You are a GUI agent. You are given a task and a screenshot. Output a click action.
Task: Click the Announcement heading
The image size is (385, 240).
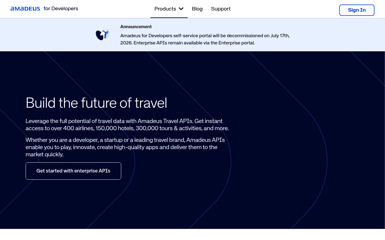136,27
